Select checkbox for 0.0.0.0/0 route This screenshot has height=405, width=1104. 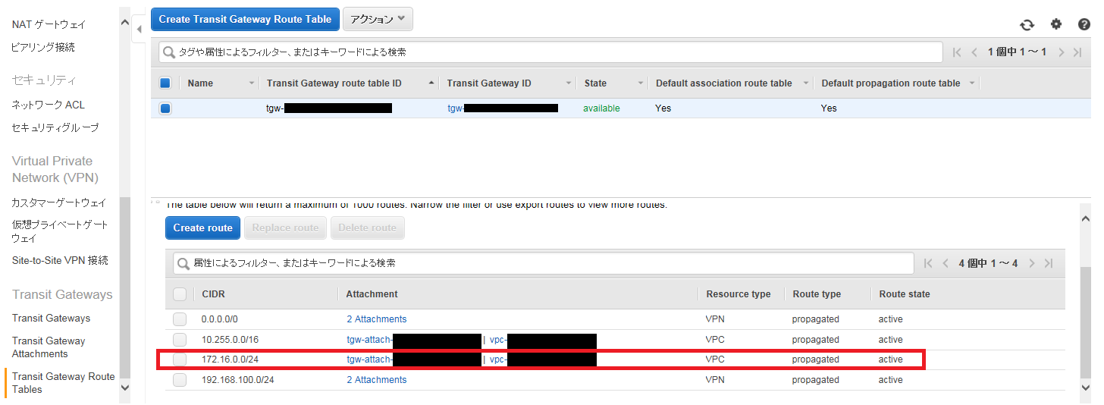[180, 319]
